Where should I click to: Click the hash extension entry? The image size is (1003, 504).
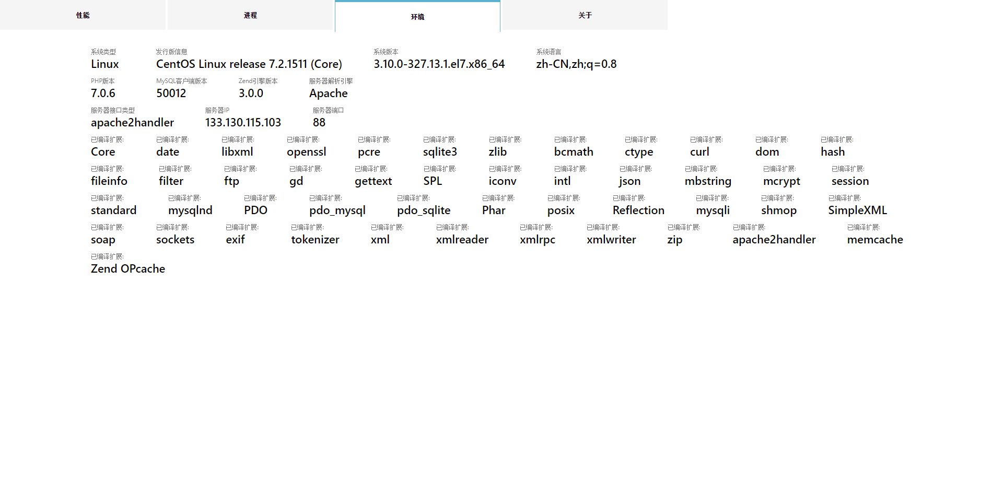pyautogui.click(x=833, y=152)
